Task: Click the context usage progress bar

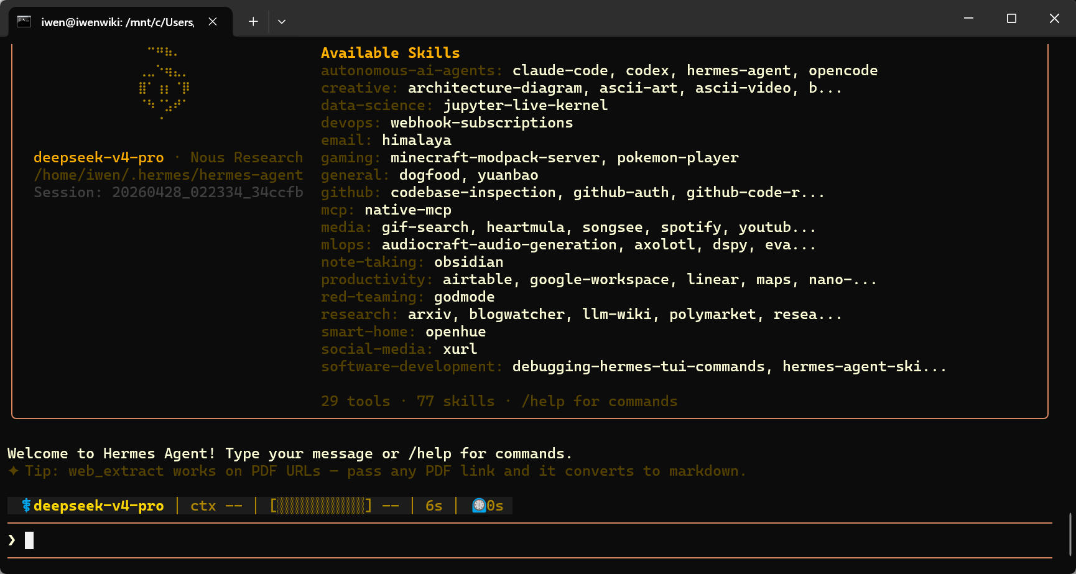Action: tap(320, 506)
